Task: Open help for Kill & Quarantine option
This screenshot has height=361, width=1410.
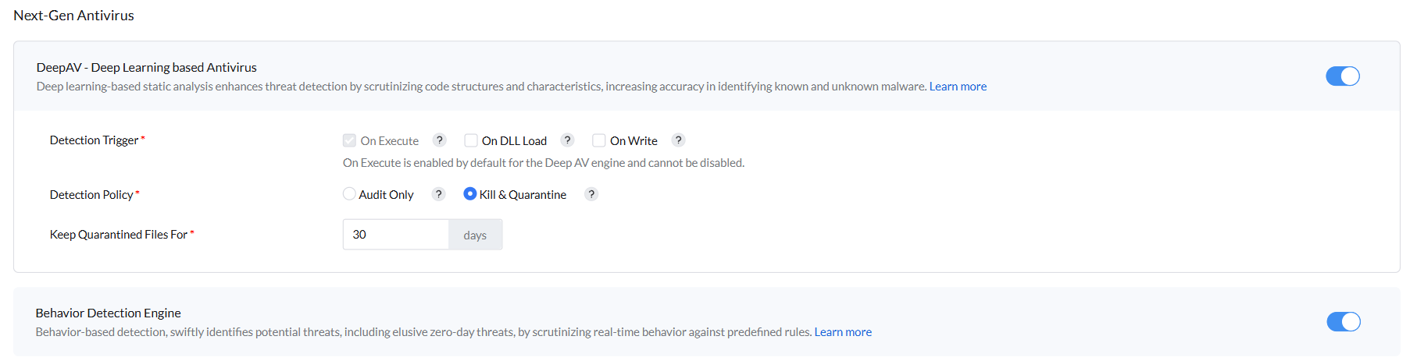Action: pyautogui.click(x=591, y=194)
